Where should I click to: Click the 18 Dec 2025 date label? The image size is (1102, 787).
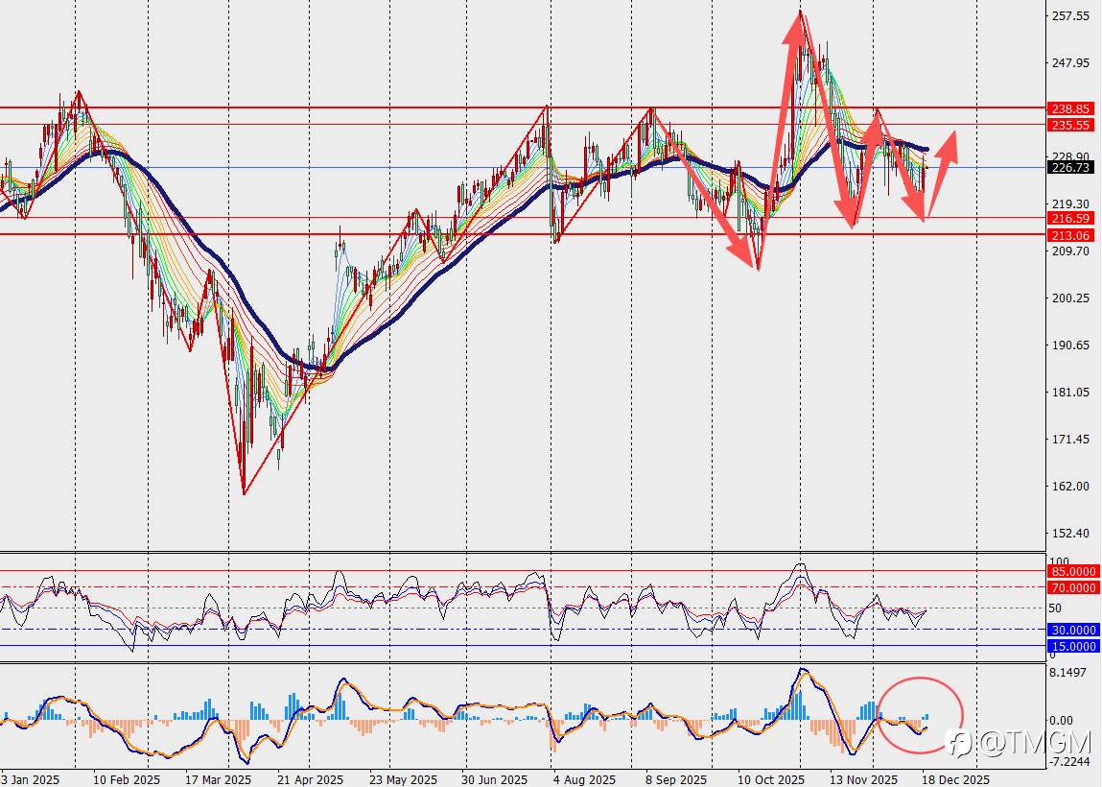click(955, 780)
